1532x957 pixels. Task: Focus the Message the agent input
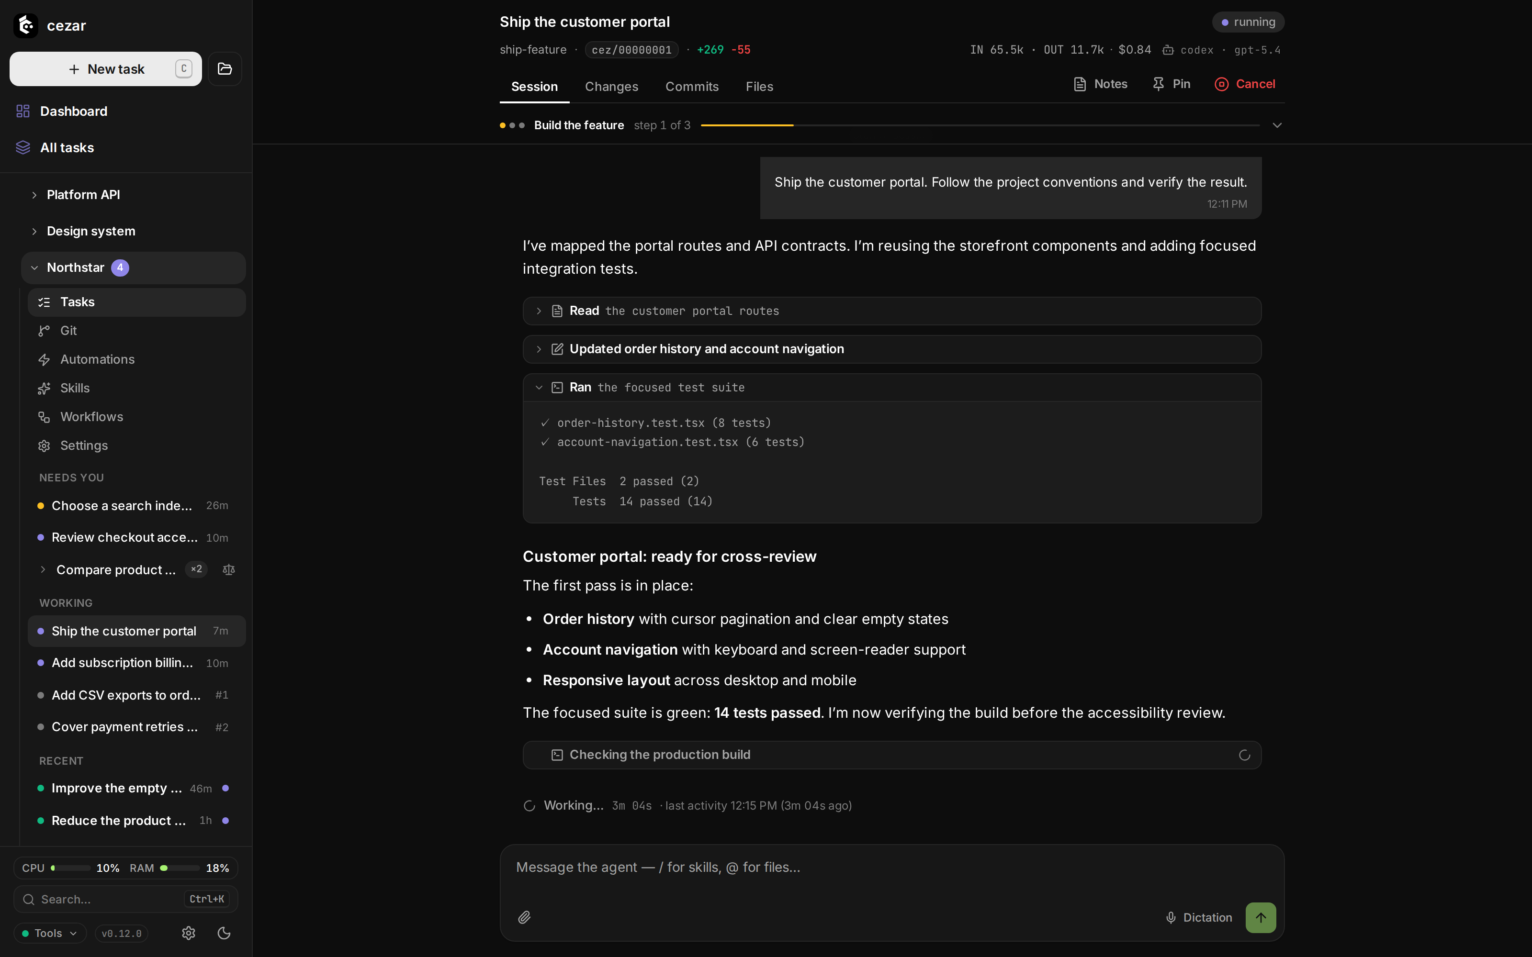pyautogui.click(x=892, y=868)
